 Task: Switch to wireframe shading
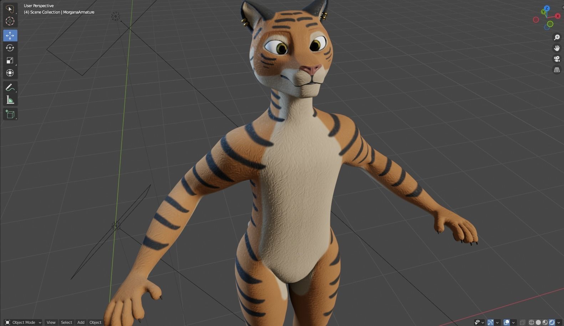tap(532, 322)
